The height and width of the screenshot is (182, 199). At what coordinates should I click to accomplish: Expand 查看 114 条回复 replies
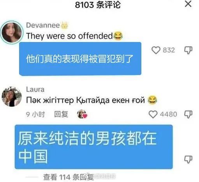(69, 177)
